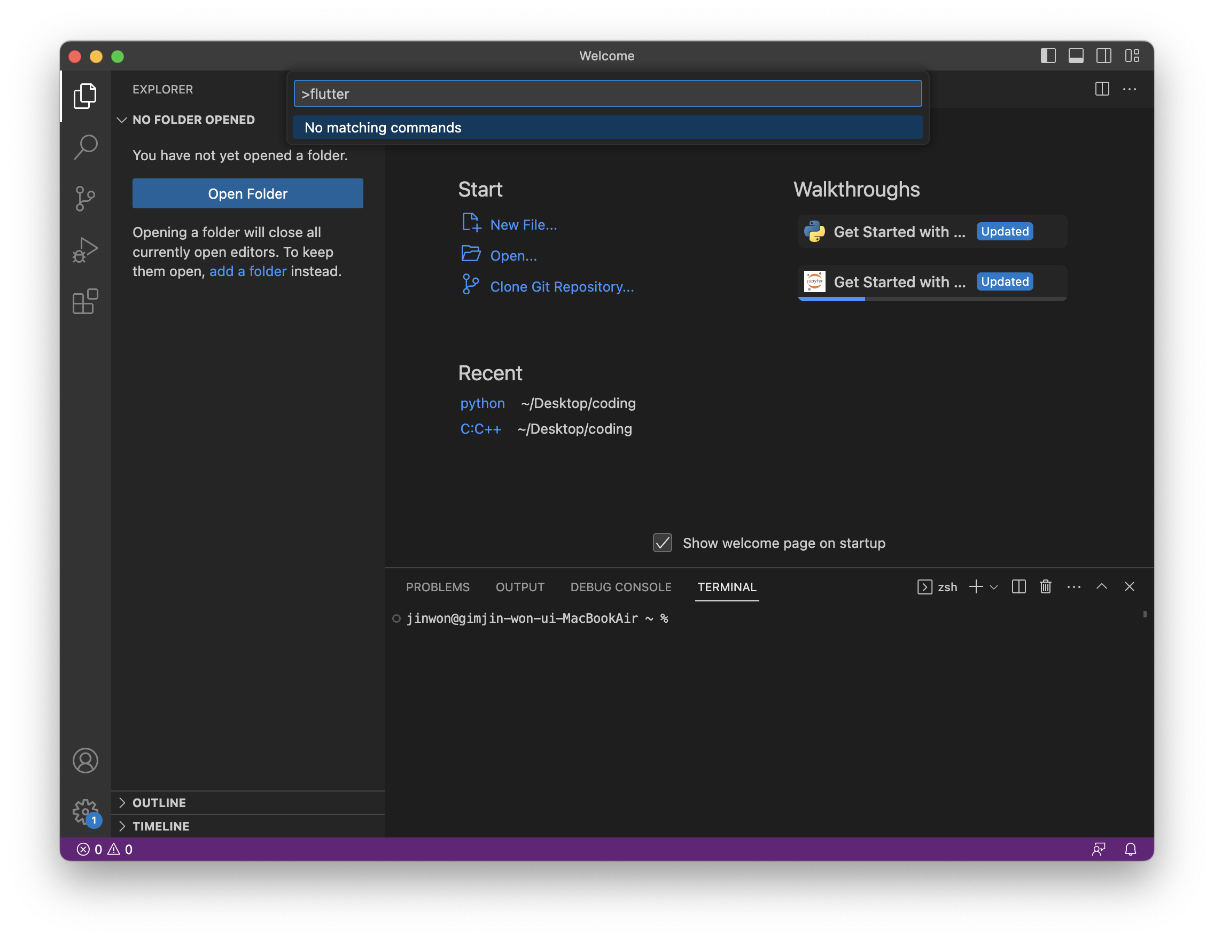This screenshot has height=940, width=1214.
Task: Click the green fullscreen window button
Action: point(118,56)
